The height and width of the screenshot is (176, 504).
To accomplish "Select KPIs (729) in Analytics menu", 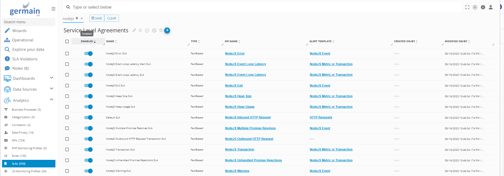I will 18,140.
